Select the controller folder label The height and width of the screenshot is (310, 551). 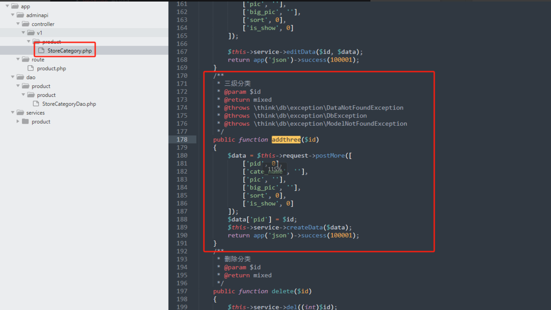coord(43,24)
